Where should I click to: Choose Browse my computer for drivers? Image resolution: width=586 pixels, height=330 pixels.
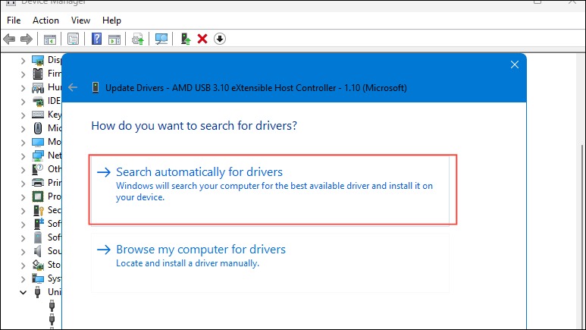tap(270, 263)
